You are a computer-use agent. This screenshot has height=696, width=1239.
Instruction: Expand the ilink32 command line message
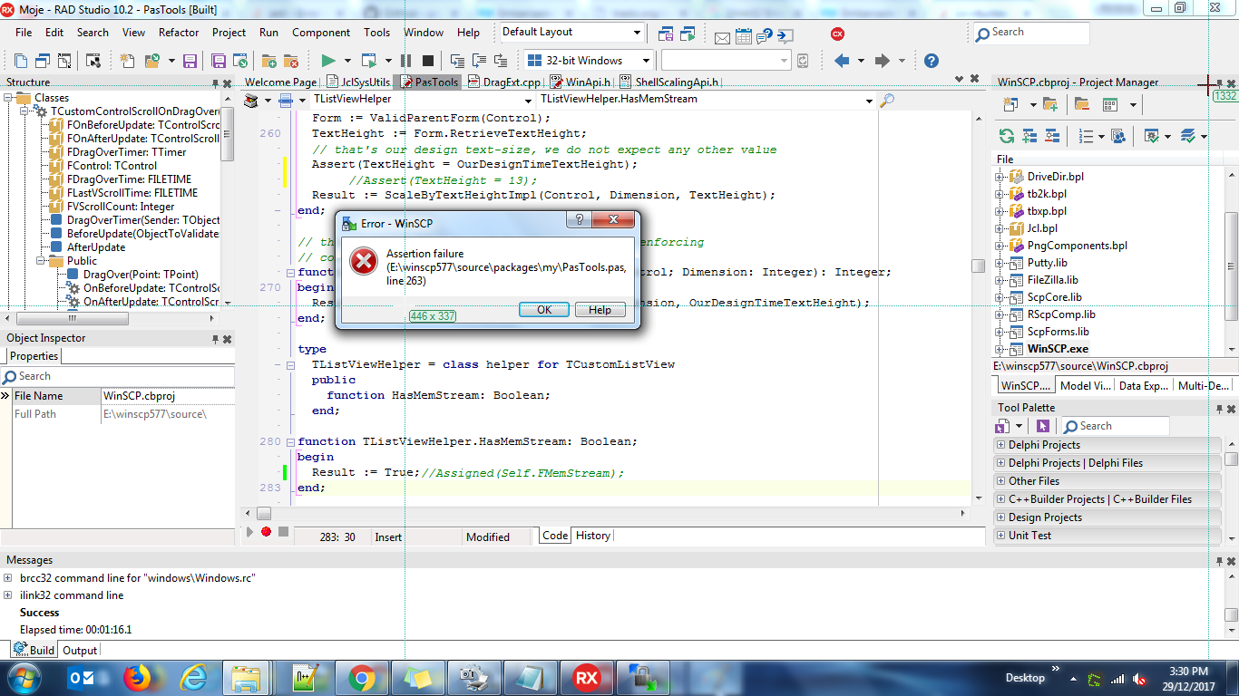click(x=8, y=595)
